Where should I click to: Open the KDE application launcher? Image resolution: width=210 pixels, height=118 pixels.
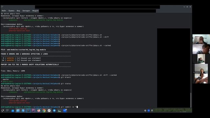3,111
